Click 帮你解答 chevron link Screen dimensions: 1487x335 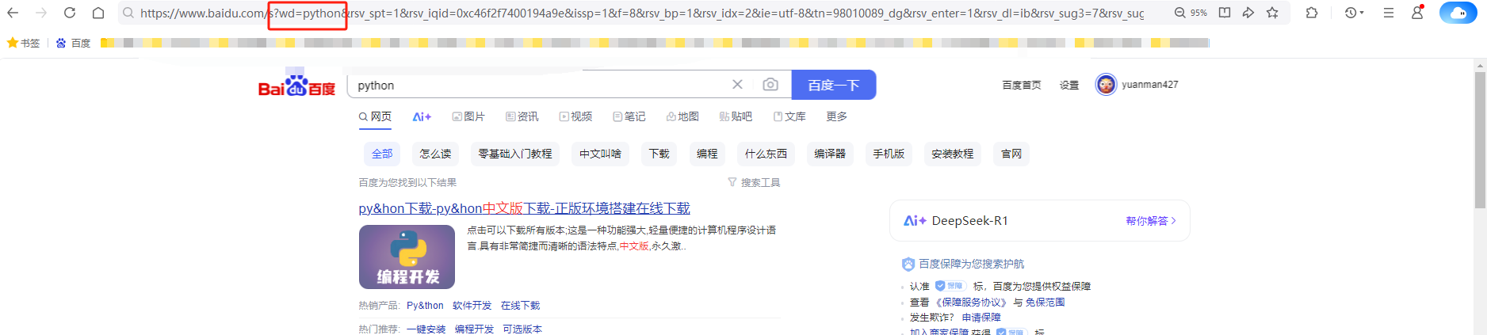(1151, 221)
